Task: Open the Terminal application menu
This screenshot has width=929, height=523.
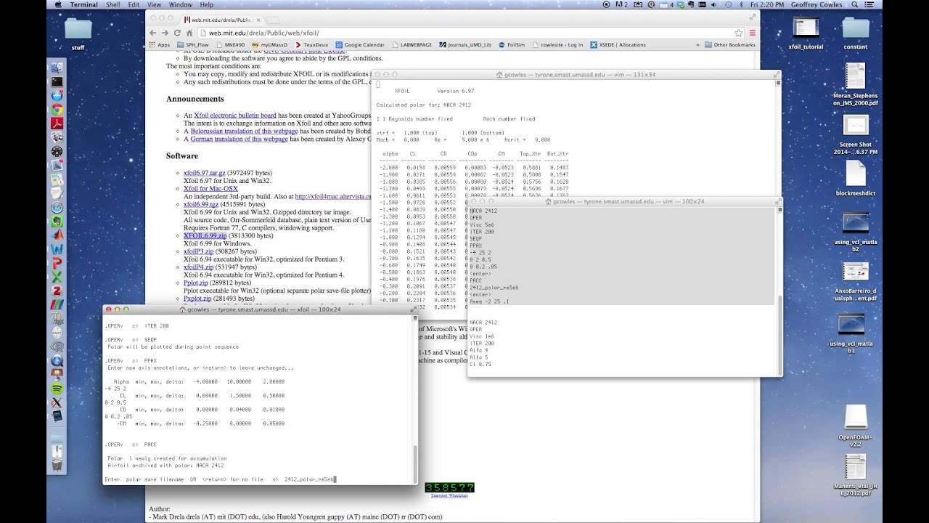Action: (x=84, y=5)
